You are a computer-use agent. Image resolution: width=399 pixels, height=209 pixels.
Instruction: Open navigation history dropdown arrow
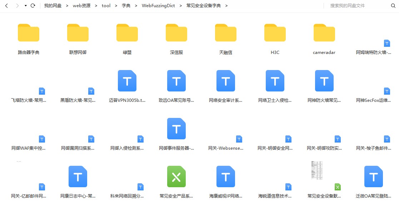(x=26, y=6)
